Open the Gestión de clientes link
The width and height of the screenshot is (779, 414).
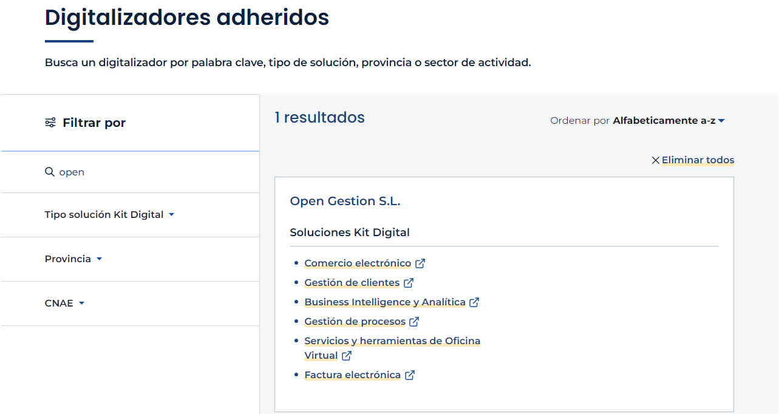[352, 283]
